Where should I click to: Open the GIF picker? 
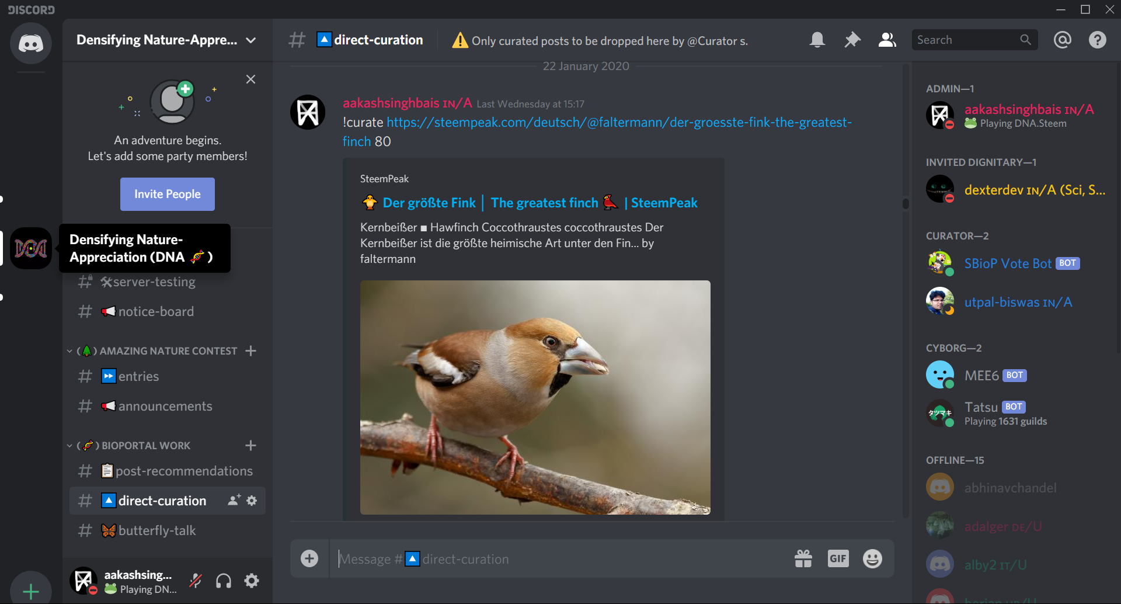(x=838, y=558)
